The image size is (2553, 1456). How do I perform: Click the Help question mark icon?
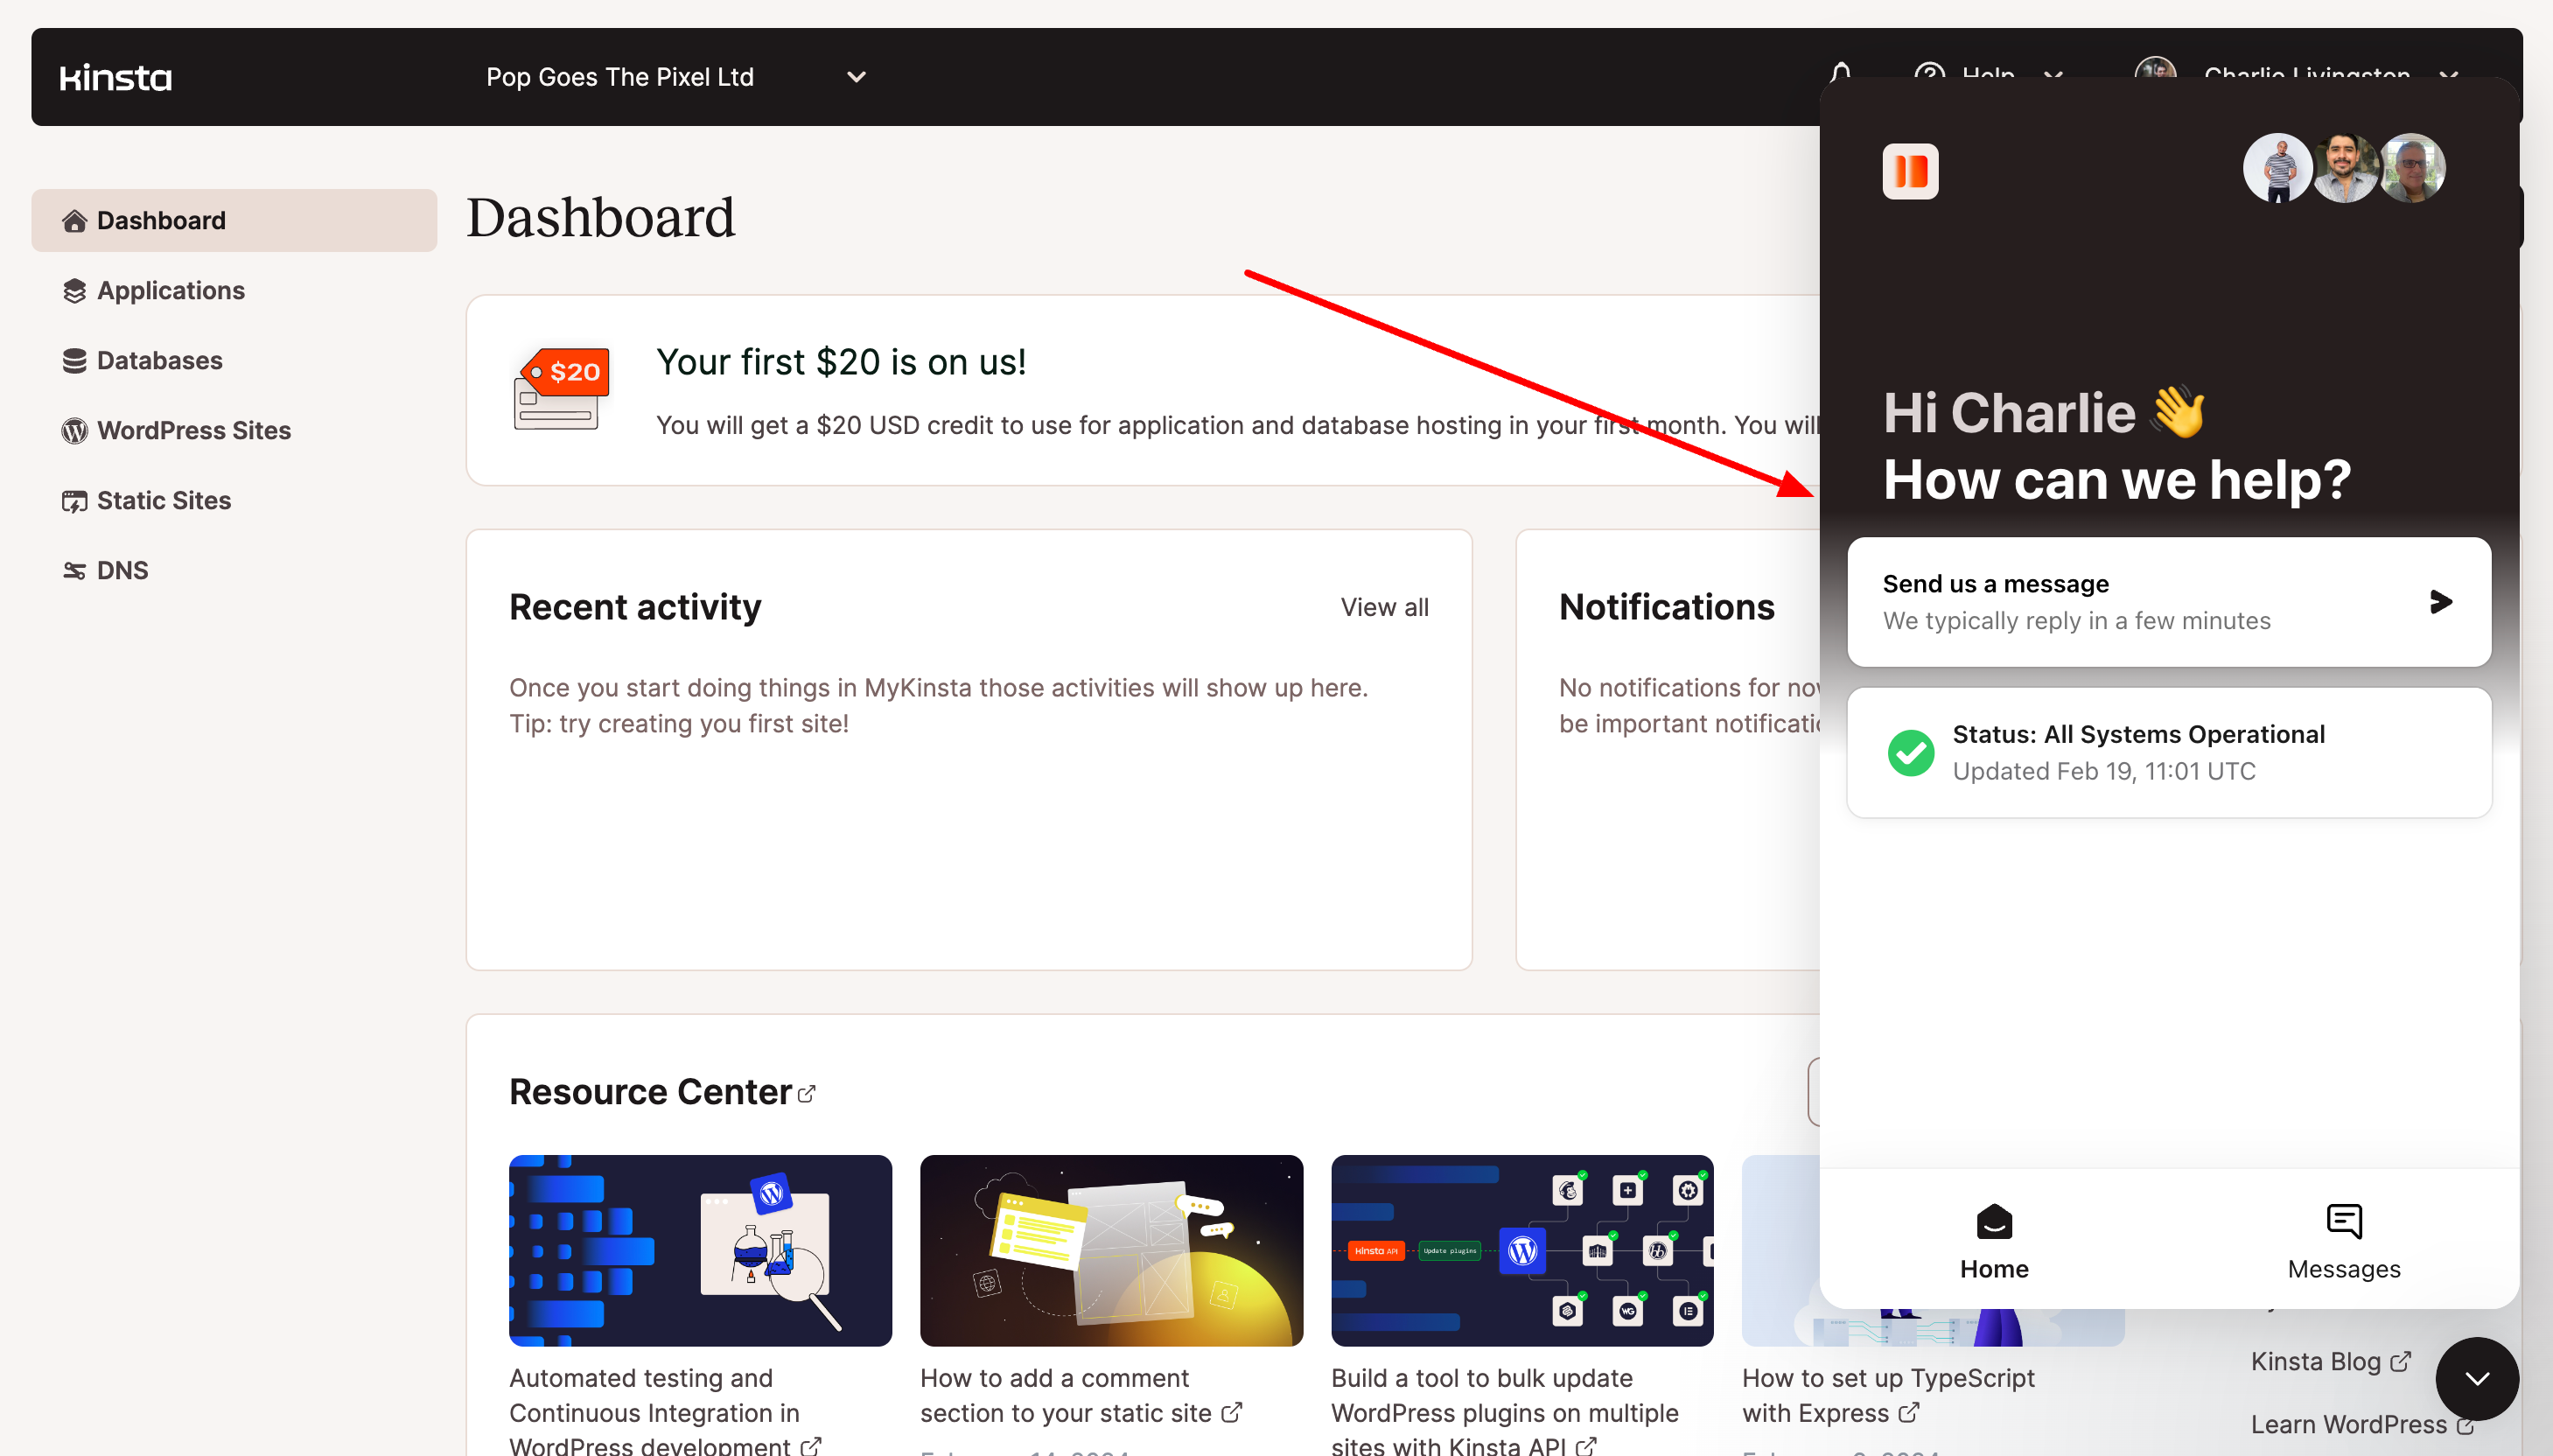pos(1928,72)
